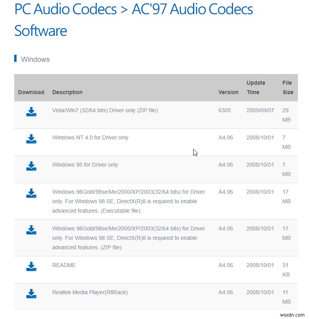The height and width of the screenshot is (319, 309).
Task: Download the Windows 98Gold ZIP driver package
Action: point(31,230)
